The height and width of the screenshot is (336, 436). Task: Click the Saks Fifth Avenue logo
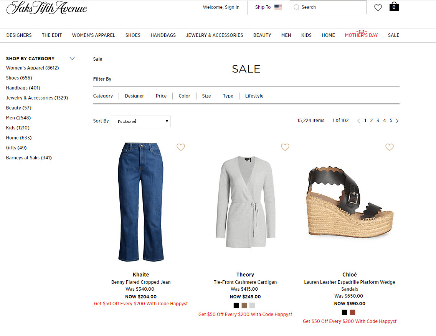47,8
